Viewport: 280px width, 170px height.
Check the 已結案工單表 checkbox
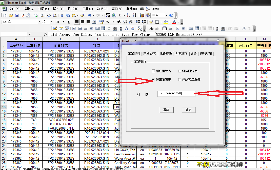coord(179,79)
